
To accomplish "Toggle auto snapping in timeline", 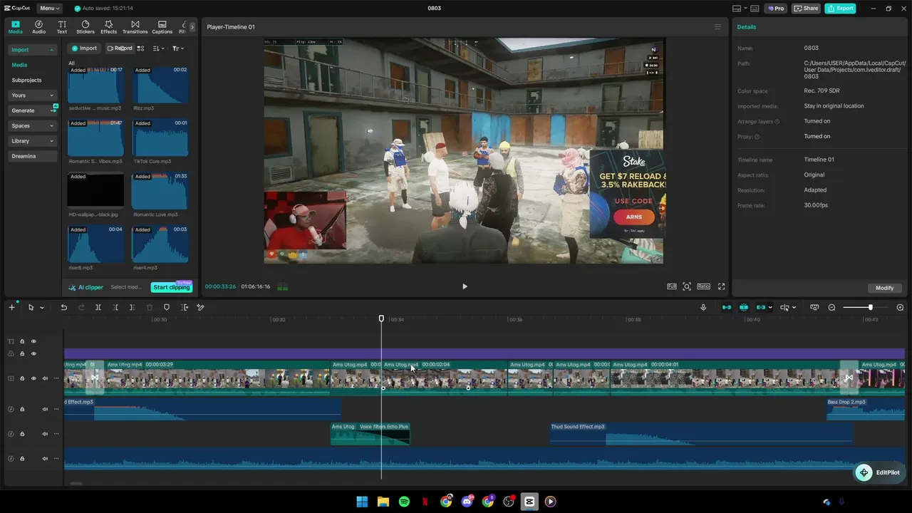I will (x=744, y=307).
